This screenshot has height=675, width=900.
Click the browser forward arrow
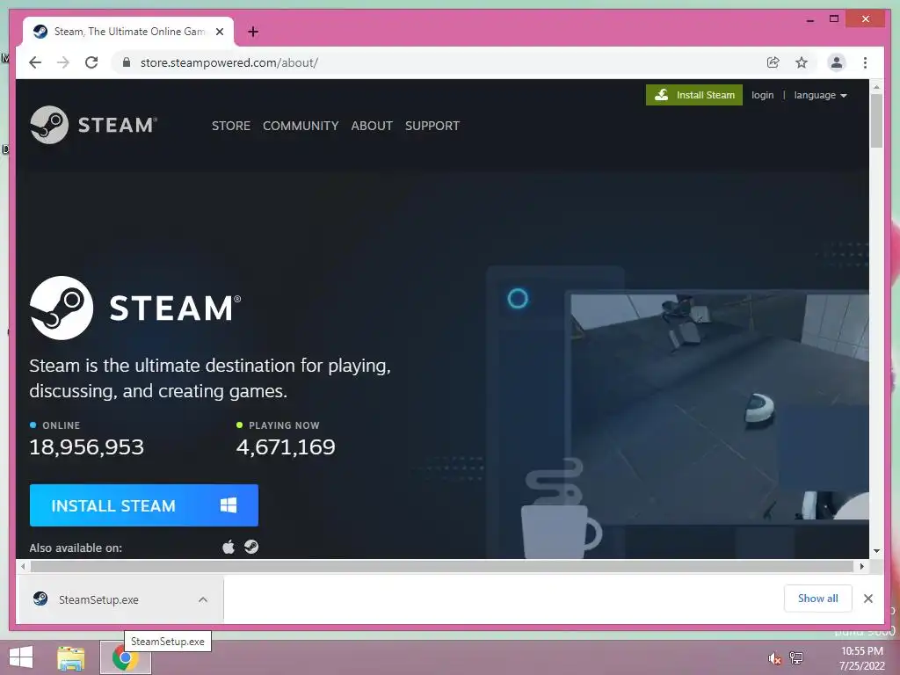[x=63, y=62]
